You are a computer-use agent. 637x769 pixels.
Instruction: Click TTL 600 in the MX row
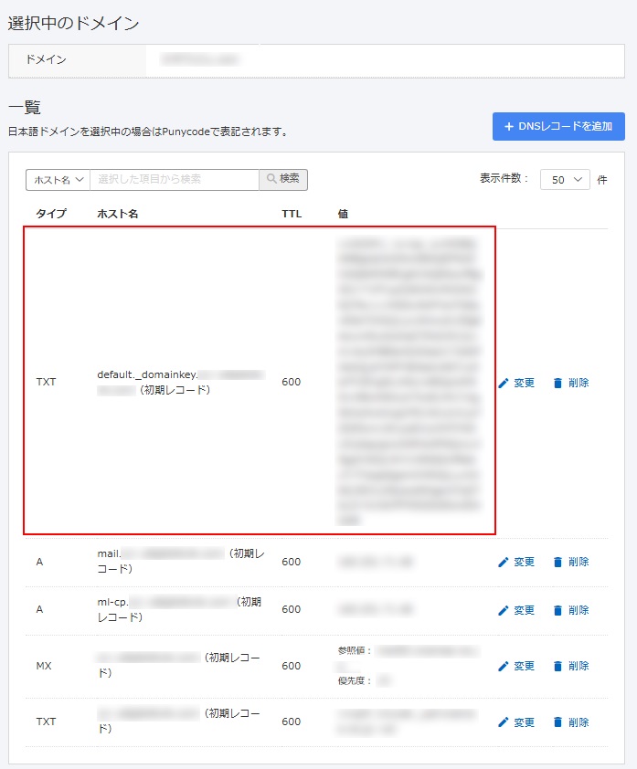[x=291, y=666]
